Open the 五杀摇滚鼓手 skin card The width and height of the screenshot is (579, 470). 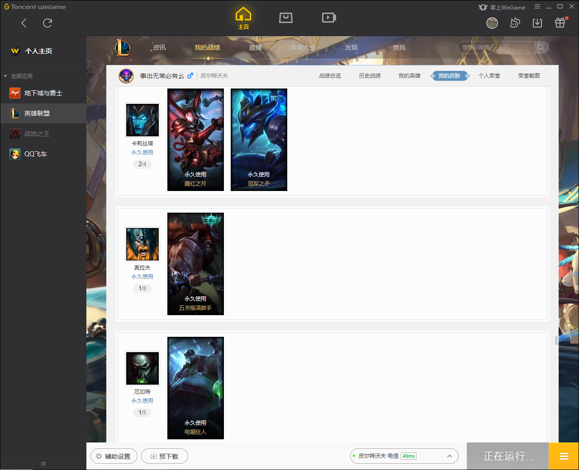coord(195,264)
